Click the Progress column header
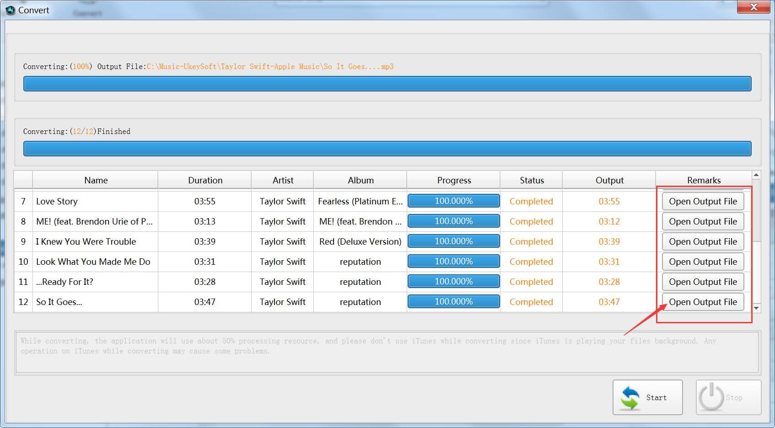The width and height of the screenshot is (775, 428). (454, 180)
